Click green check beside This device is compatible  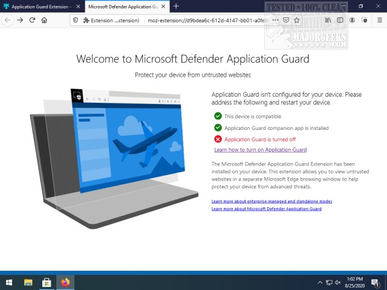point(218,116)
